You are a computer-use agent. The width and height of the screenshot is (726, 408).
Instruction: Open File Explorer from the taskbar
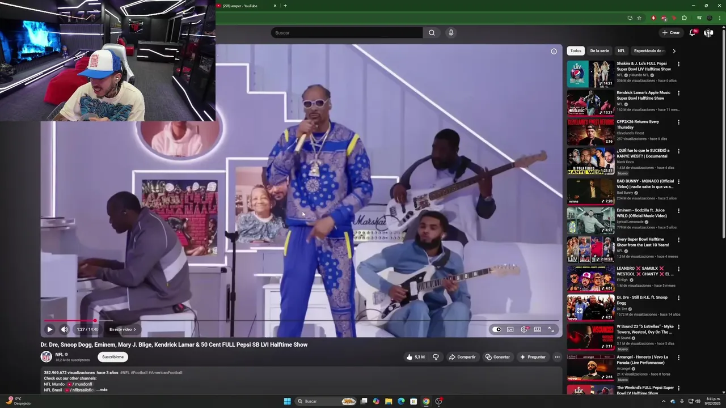tap(389, 401)
